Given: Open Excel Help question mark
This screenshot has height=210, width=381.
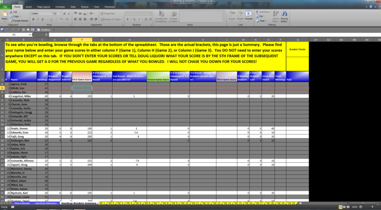Looking at the screenshot, I should click(x=371, y=7).
